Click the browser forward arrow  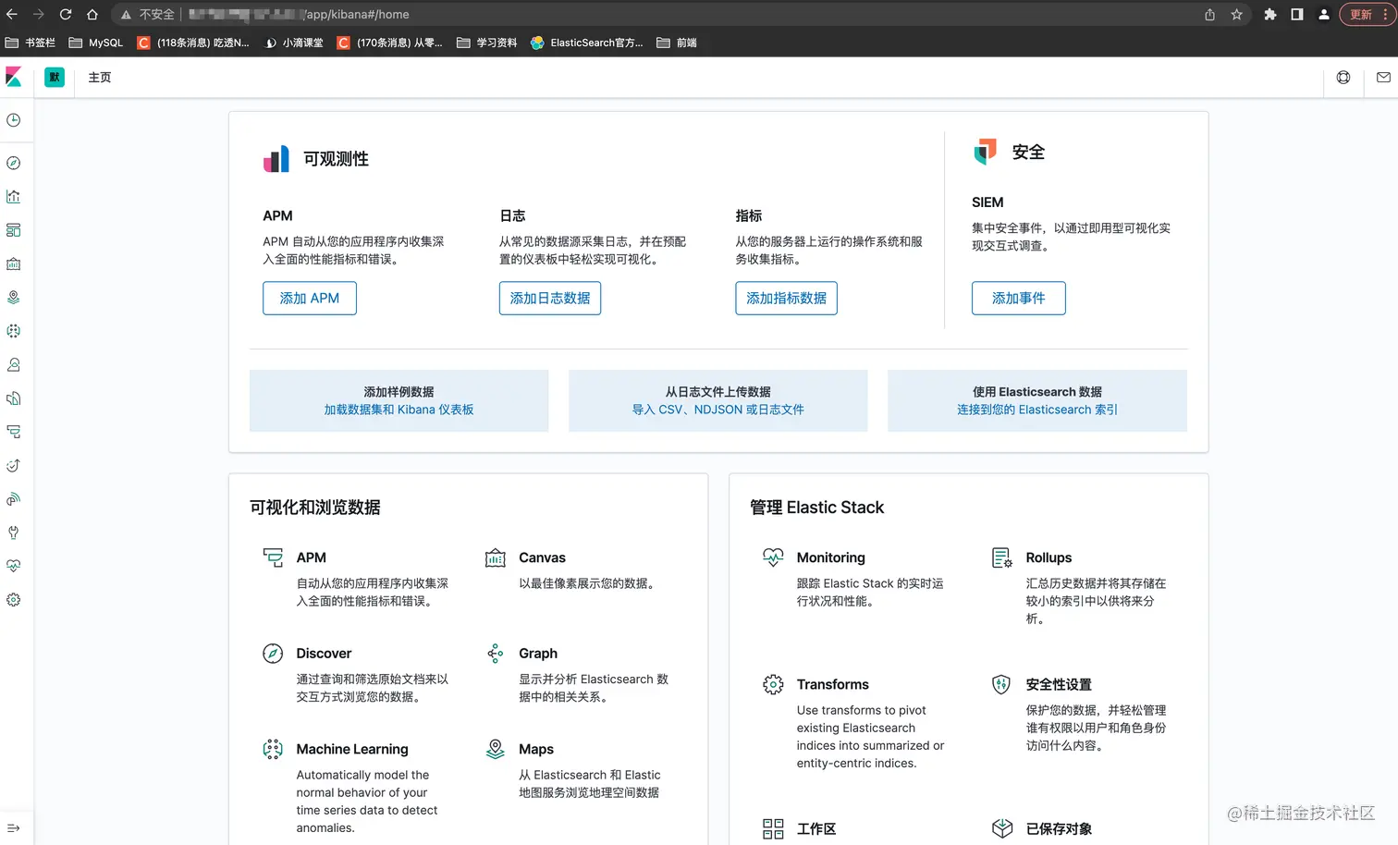[x=39, y=14]
